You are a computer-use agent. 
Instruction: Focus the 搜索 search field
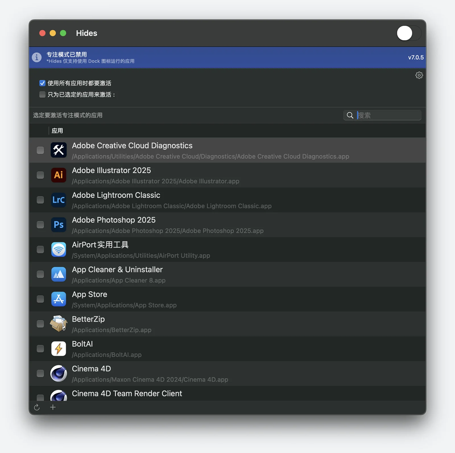382,115
